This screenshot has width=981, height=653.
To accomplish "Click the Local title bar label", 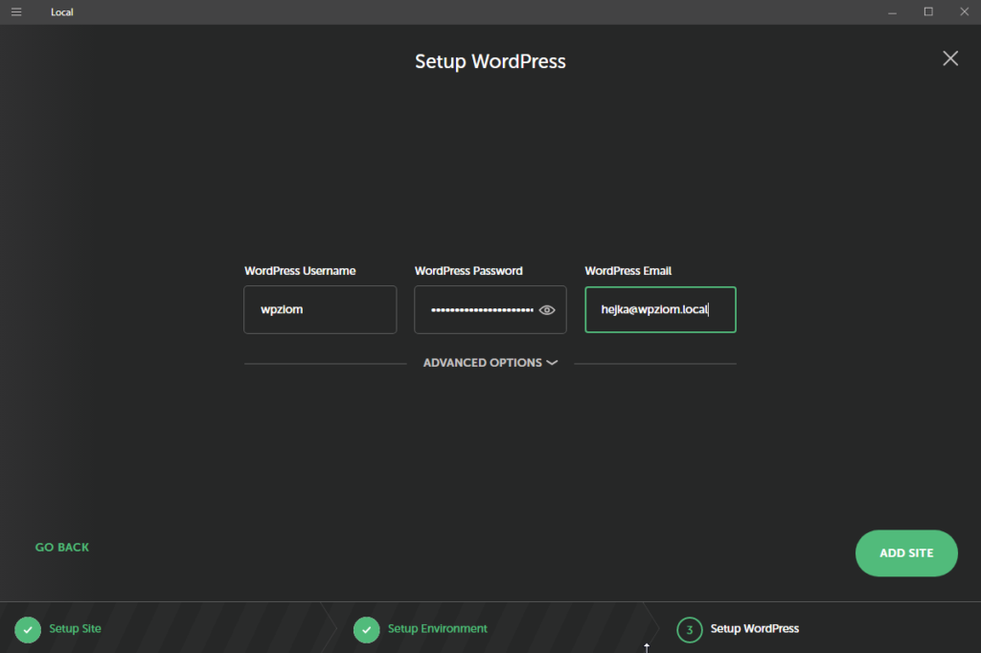I will pos(61,11).
